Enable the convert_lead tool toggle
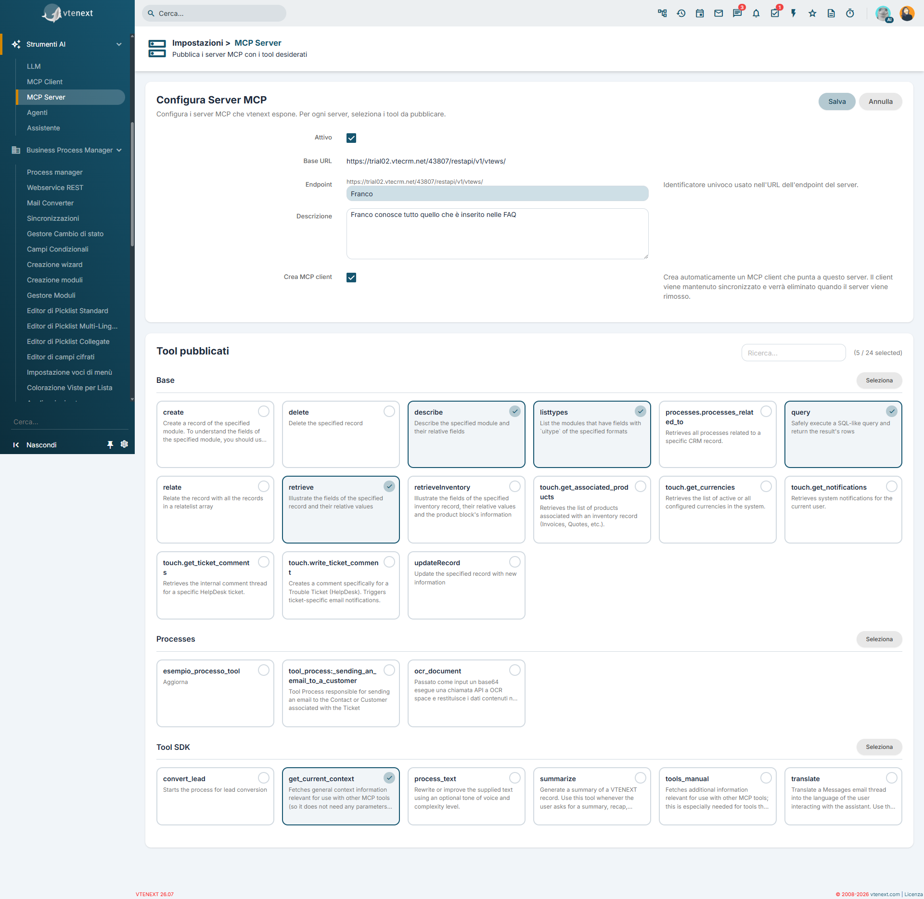924x899 pixels. [264, 778]
